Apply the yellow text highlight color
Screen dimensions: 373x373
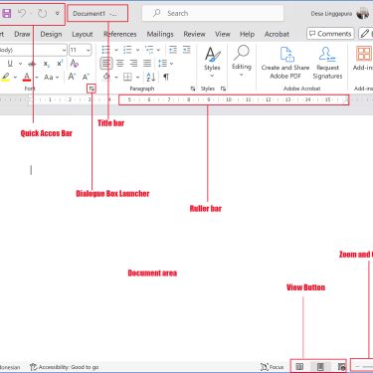click(x=6, y=78)
